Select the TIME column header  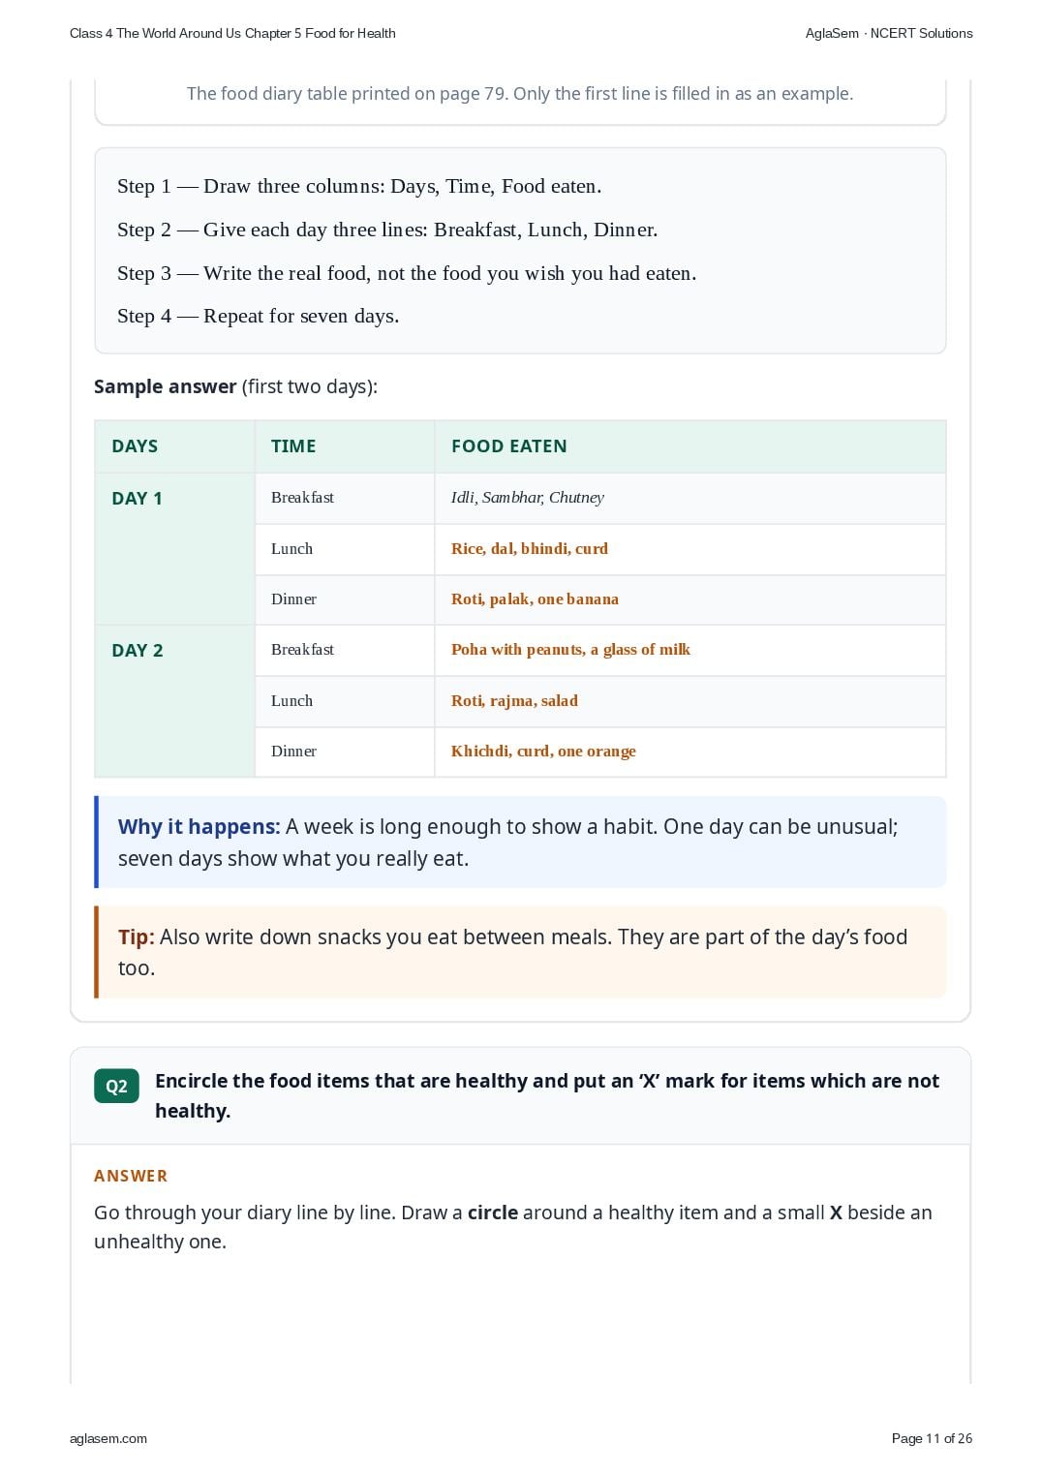tap(293, 446)
